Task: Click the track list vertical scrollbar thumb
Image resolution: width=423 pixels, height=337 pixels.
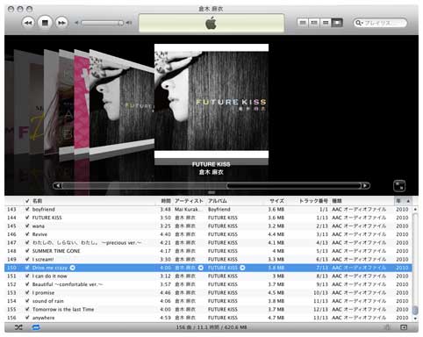Action: tap(415, 310)
